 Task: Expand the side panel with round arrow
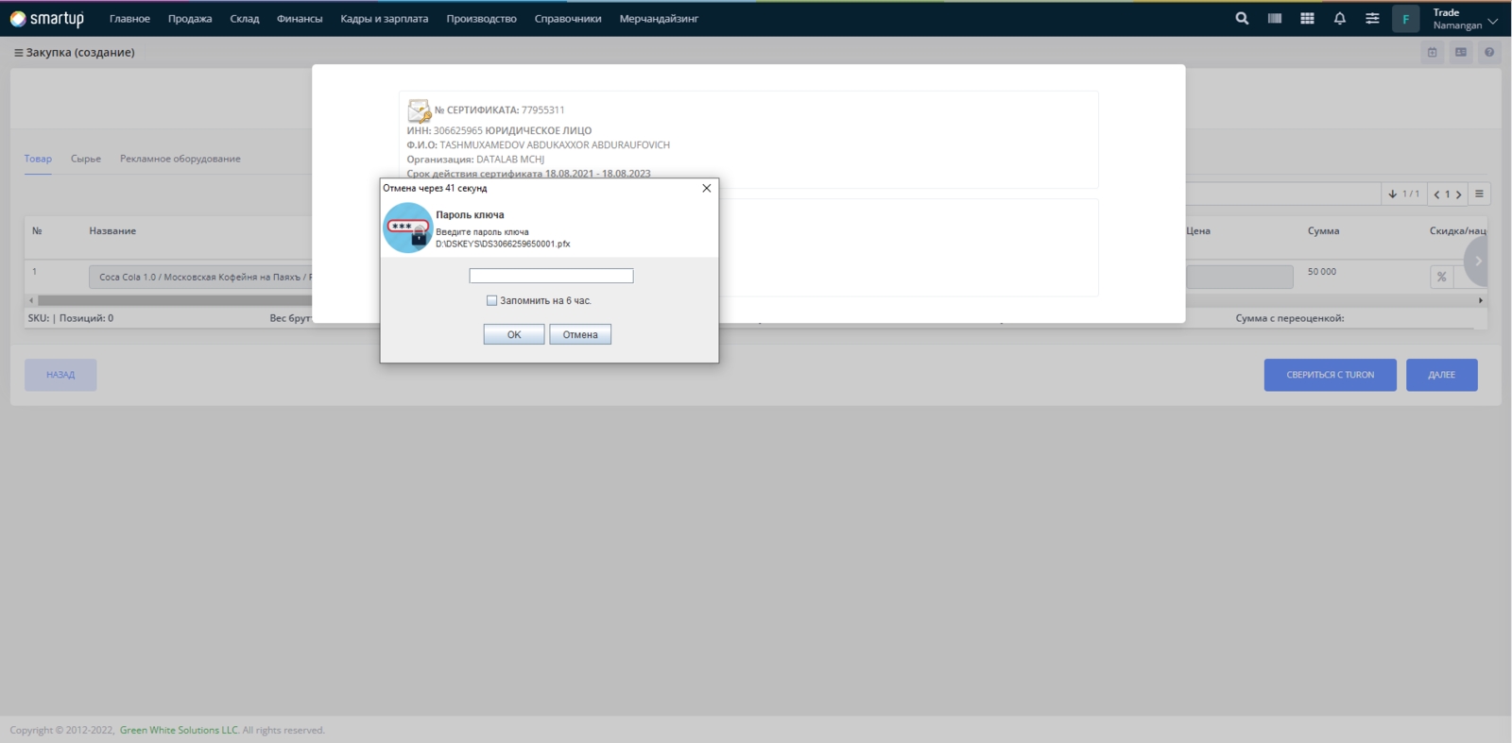[x=1476, y=262]
